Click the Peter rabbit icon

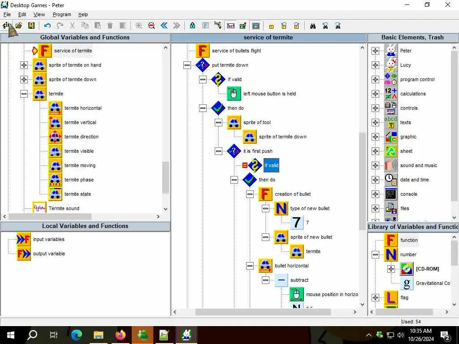click(391, 51)
